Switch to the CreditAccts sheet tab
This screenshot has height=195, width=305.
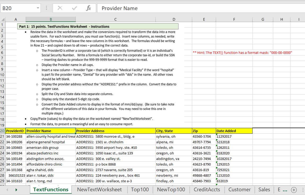207,190
